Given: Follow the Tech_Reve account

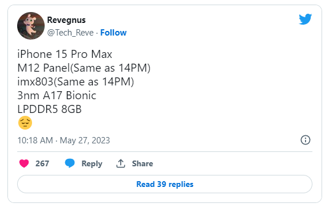Looking at the screenshot, I should click(113, 33).
